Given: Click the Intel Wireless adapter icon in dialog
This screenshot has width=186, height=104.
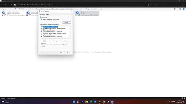Looking at the screenshot, I should 42,19.
